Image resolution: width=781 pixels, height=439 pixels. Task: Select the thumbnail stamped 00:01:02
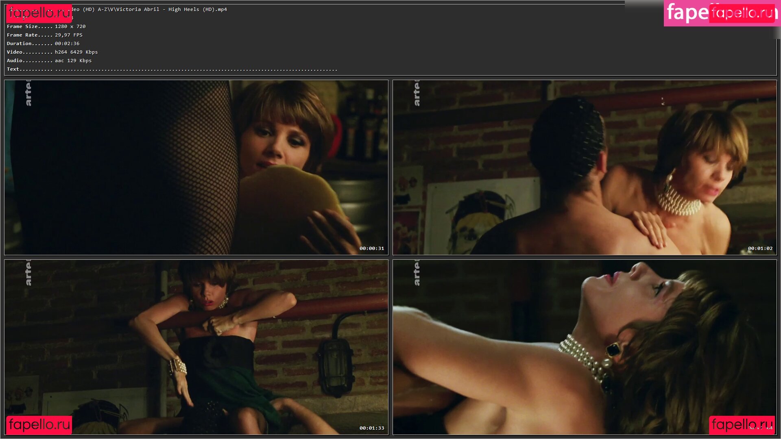click(x=585, y=167)
